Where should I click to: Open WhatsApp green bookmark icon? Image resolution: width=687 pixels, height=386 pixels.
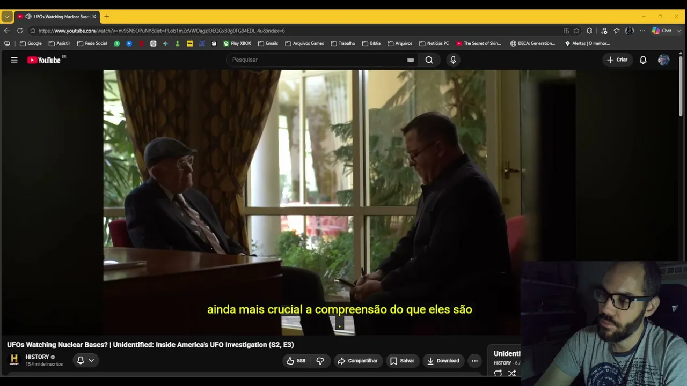117,43
